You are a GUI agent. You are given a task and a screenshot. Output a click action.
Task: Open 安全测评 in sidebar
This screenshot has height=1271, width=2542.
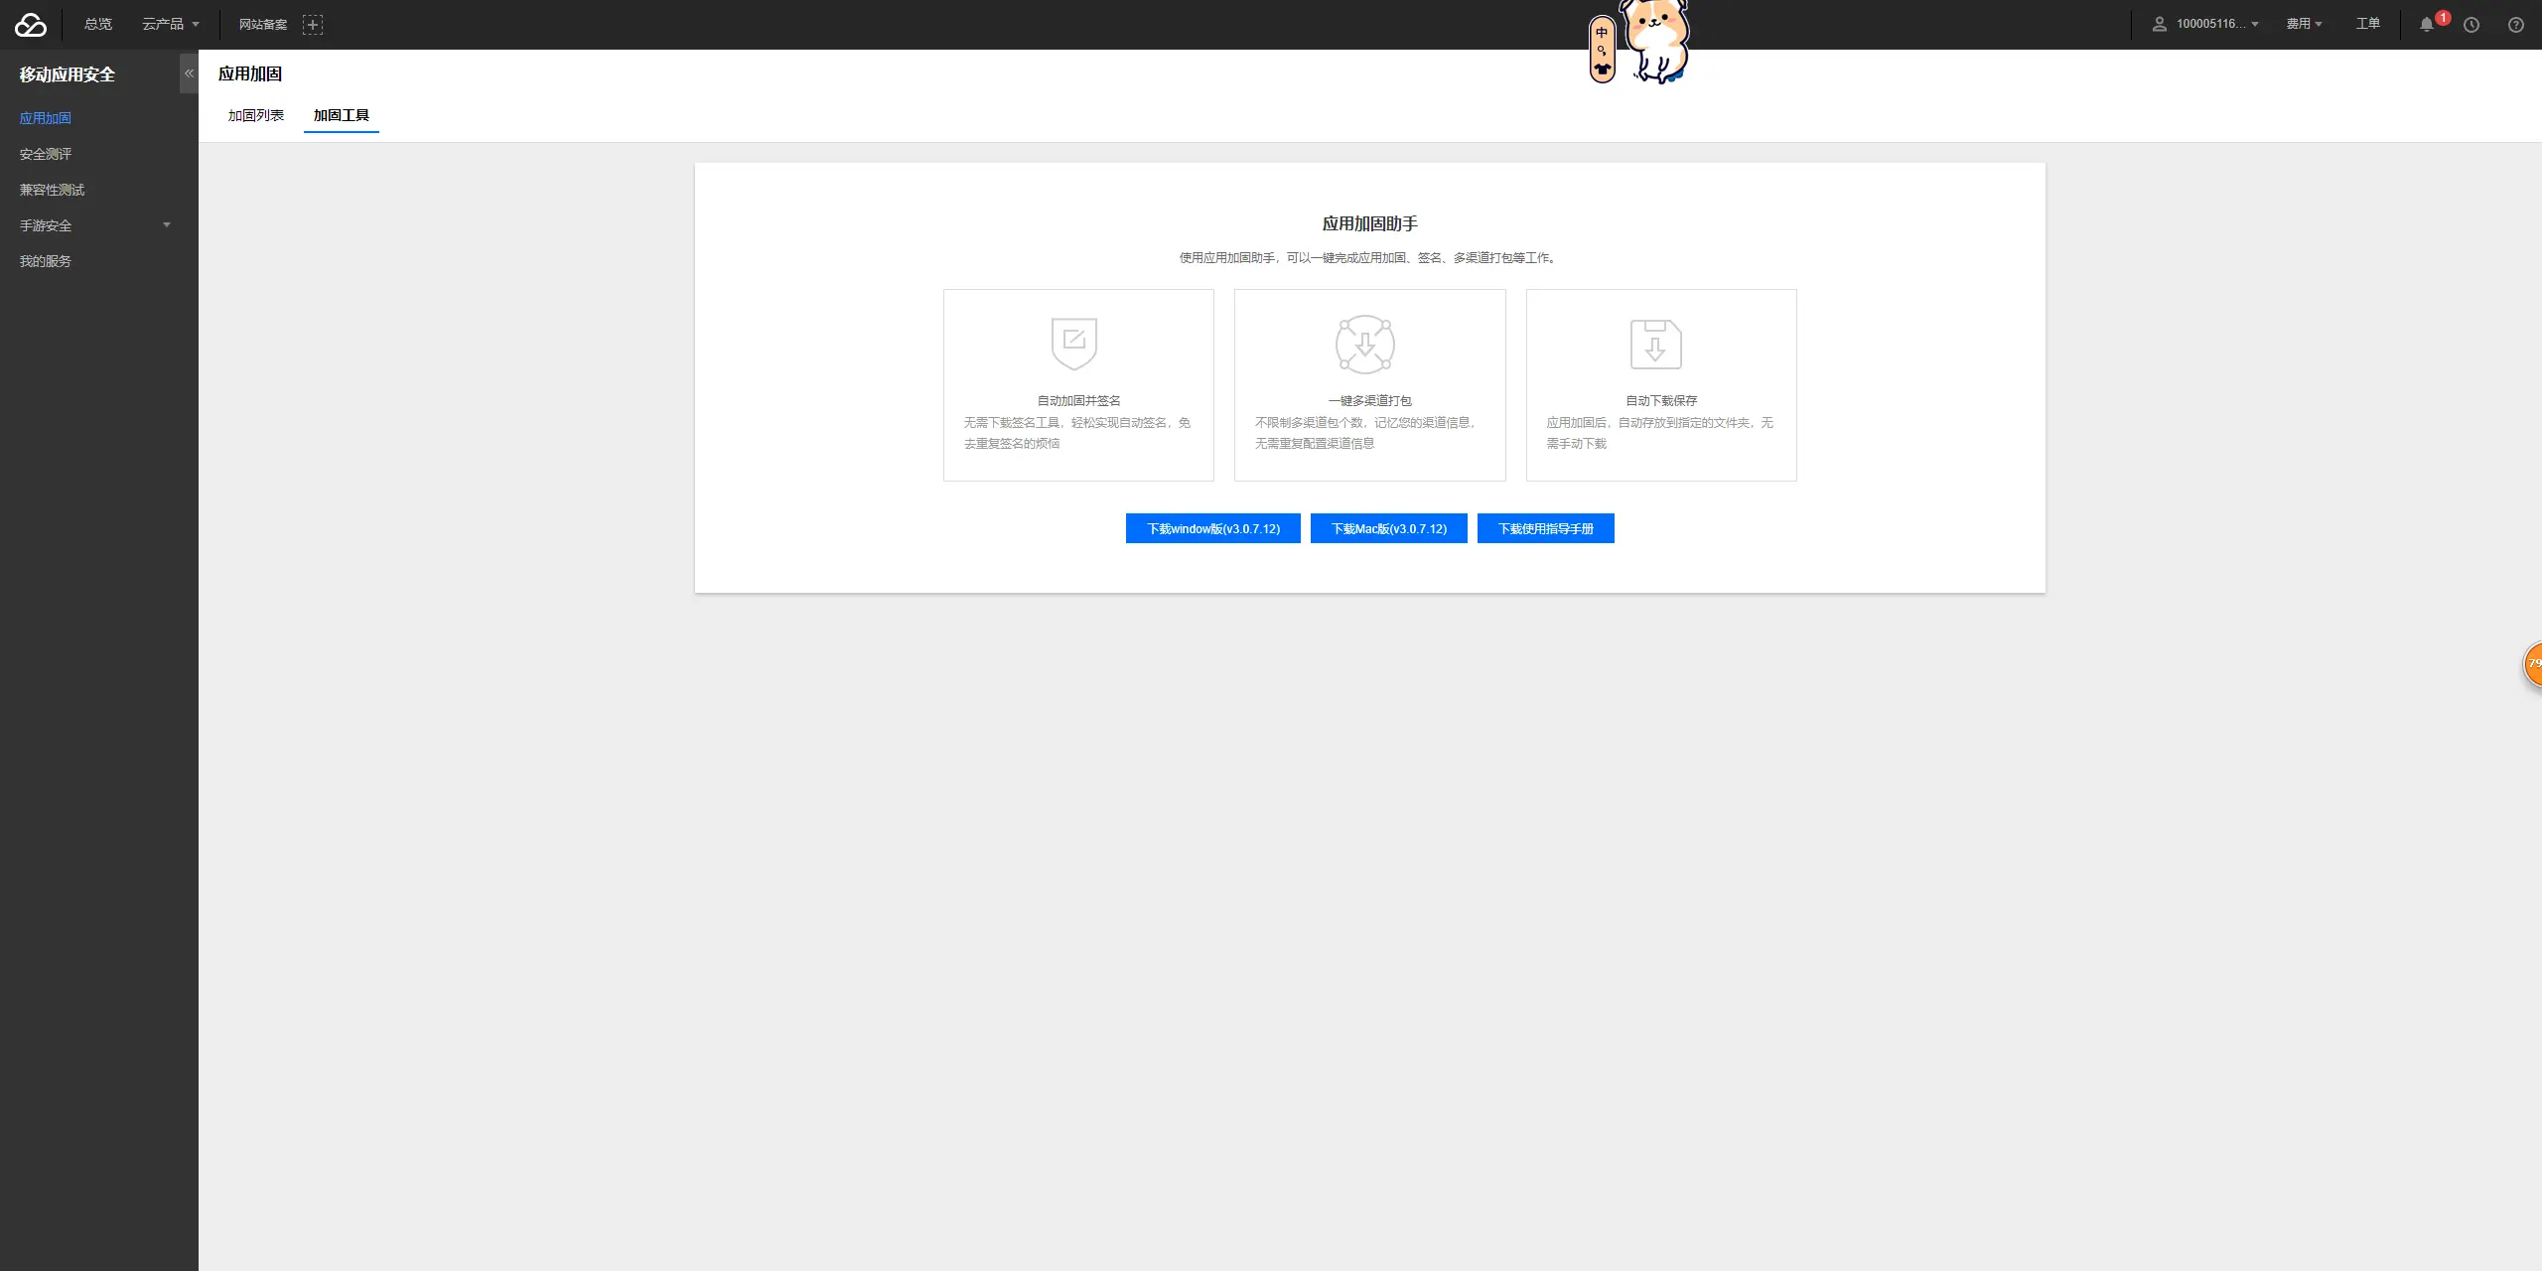(46, 154)
